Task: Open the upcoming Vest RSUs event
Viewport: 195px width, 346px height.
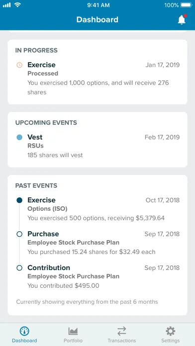Action: 97,146
